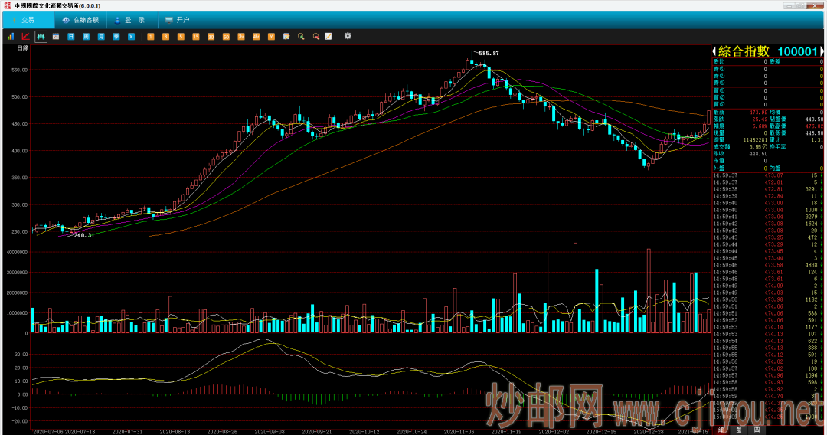Click the zoom out magnifier icon

[316, 37]
